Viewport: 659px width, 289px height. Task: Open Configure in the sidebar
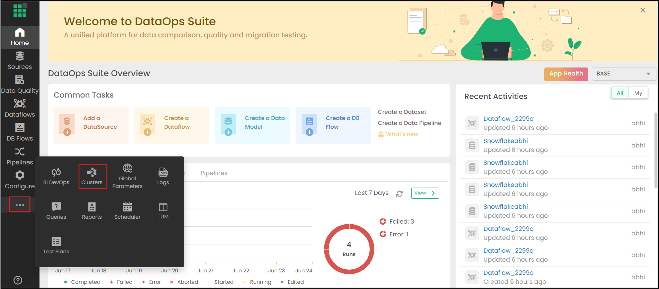point(20,180)
